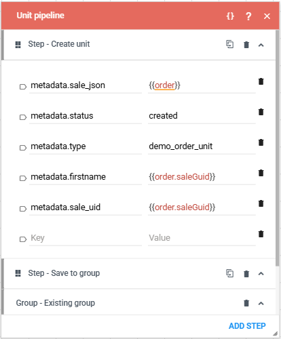Collapse the Save to group step
Image resolution: width=281 pixels, height=339 pixels.
(261, 274)
